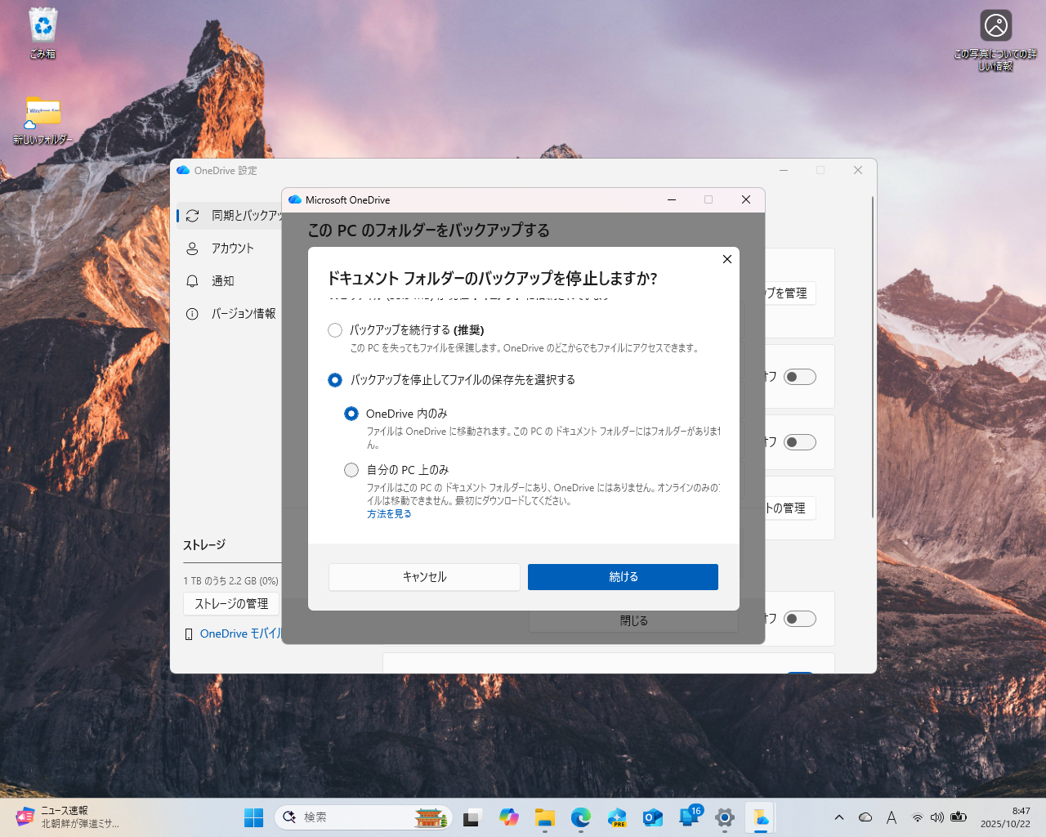Open the Windows Start menu
The height and width of the screenshot is (837, 1046).
click(x=253, y=817)
